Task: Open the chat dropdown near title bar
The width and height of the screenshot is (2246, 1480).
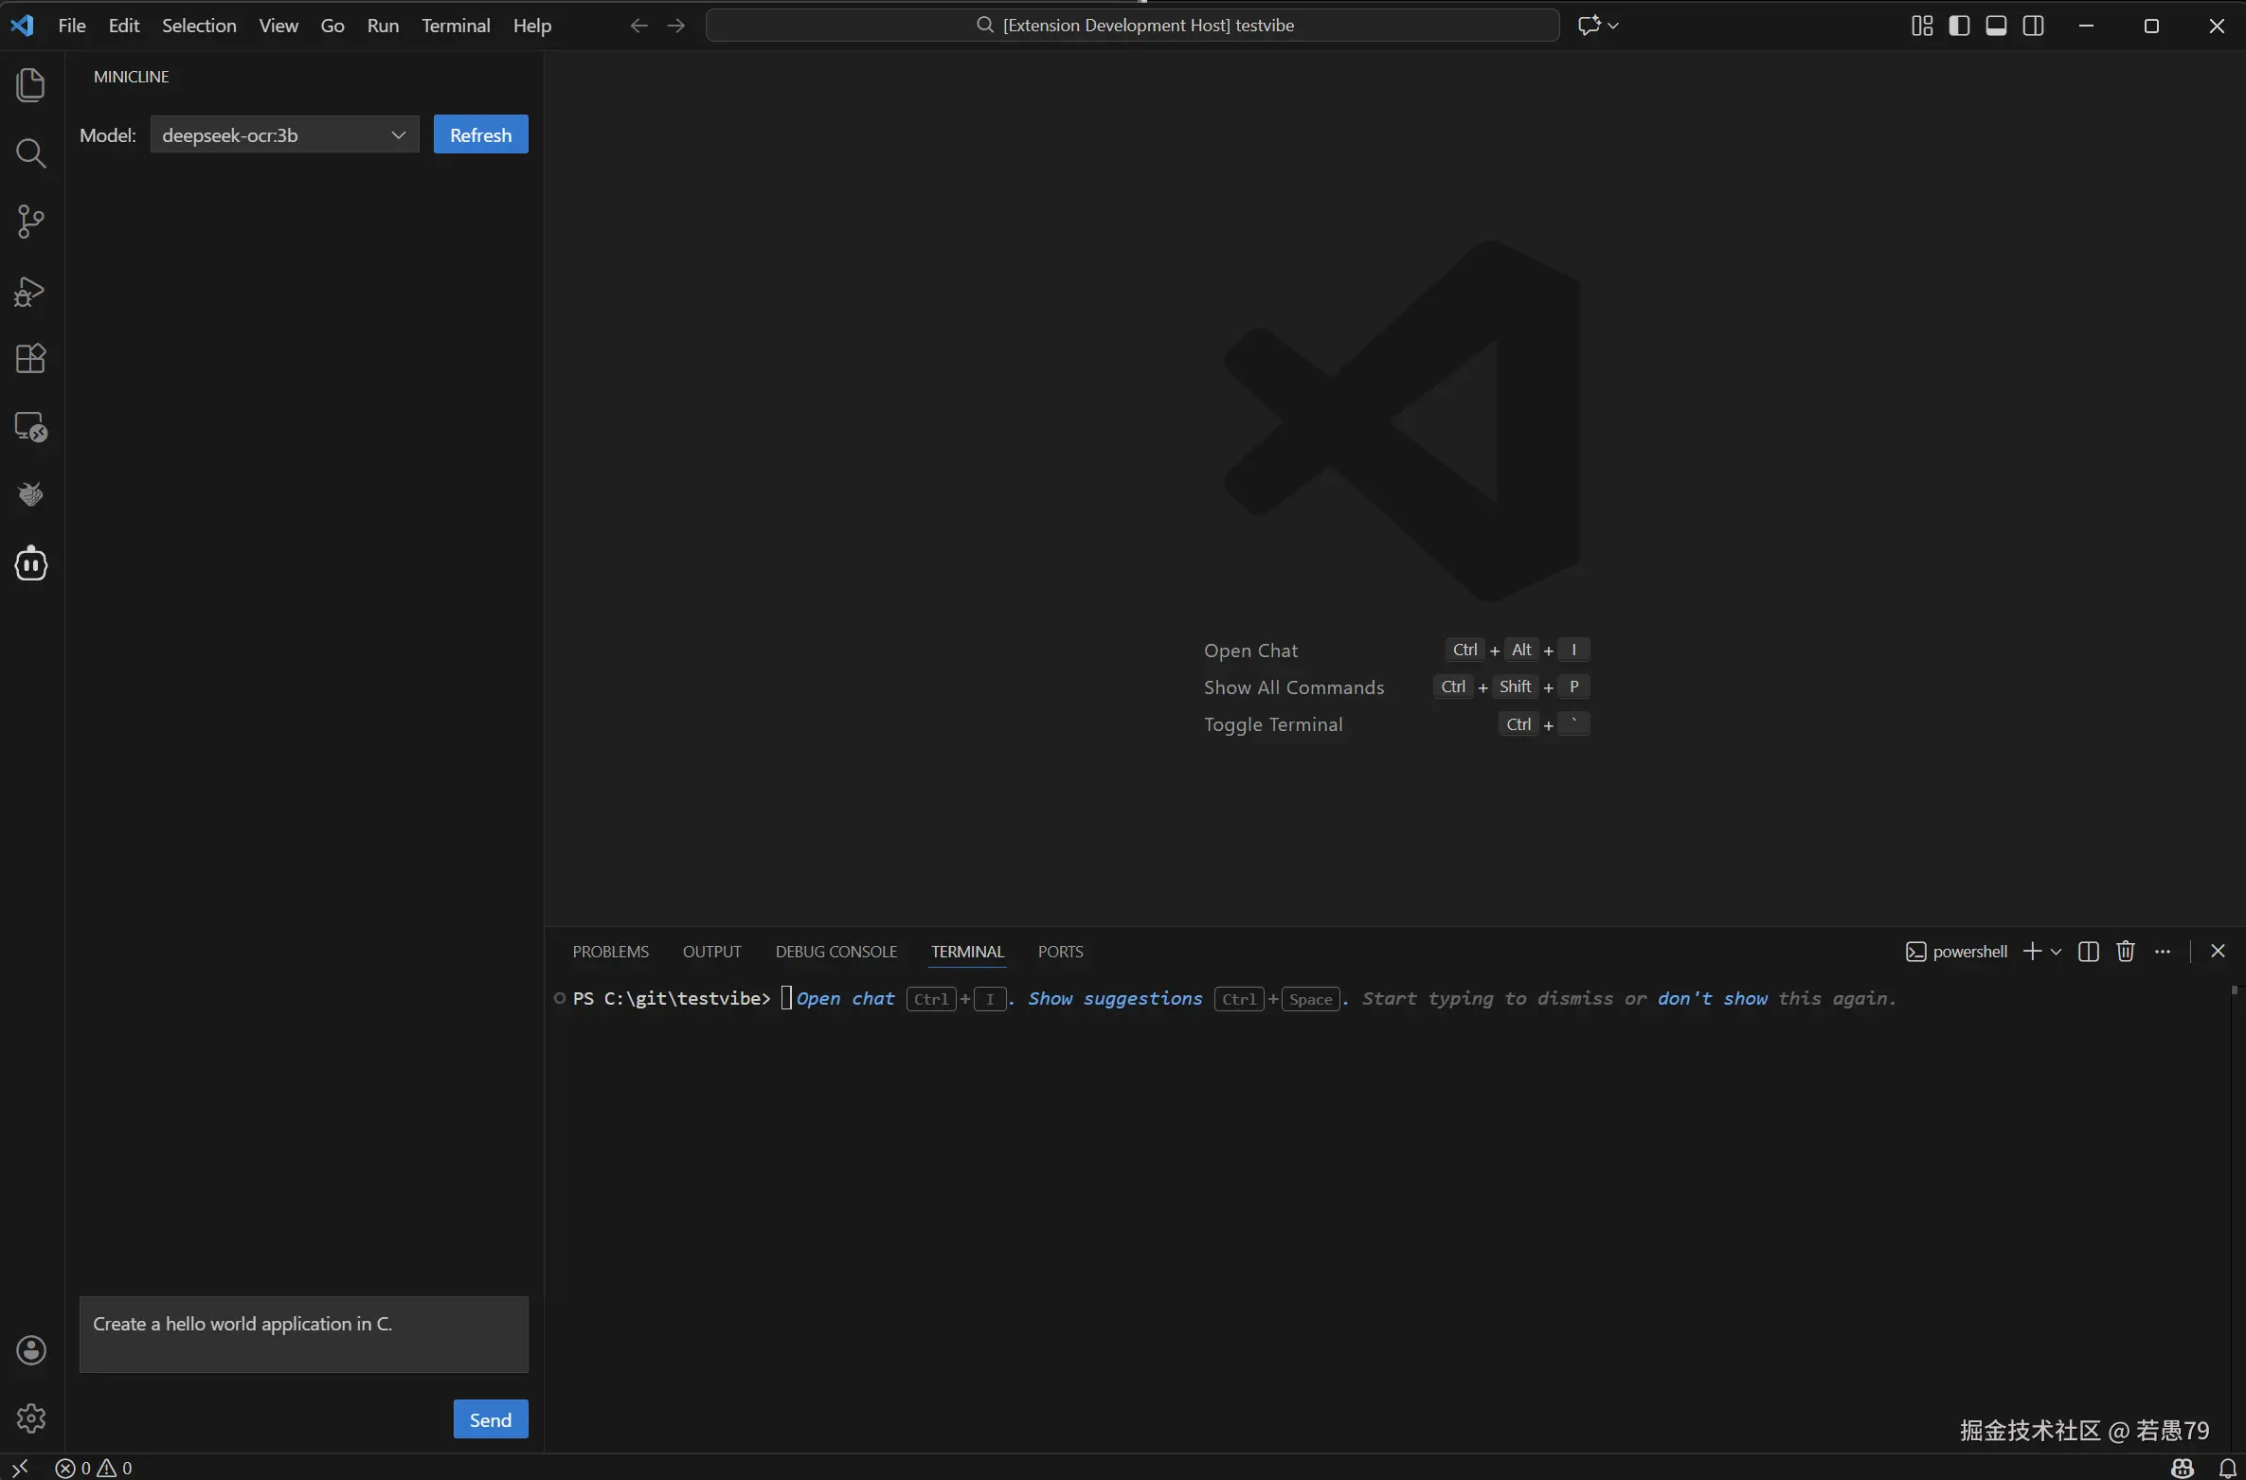Action: click(1613, 26)
